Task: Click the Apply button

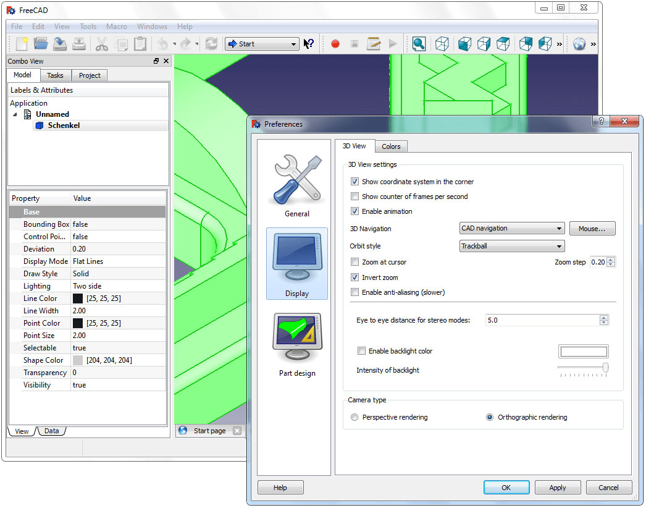Action: coord(558,488)
